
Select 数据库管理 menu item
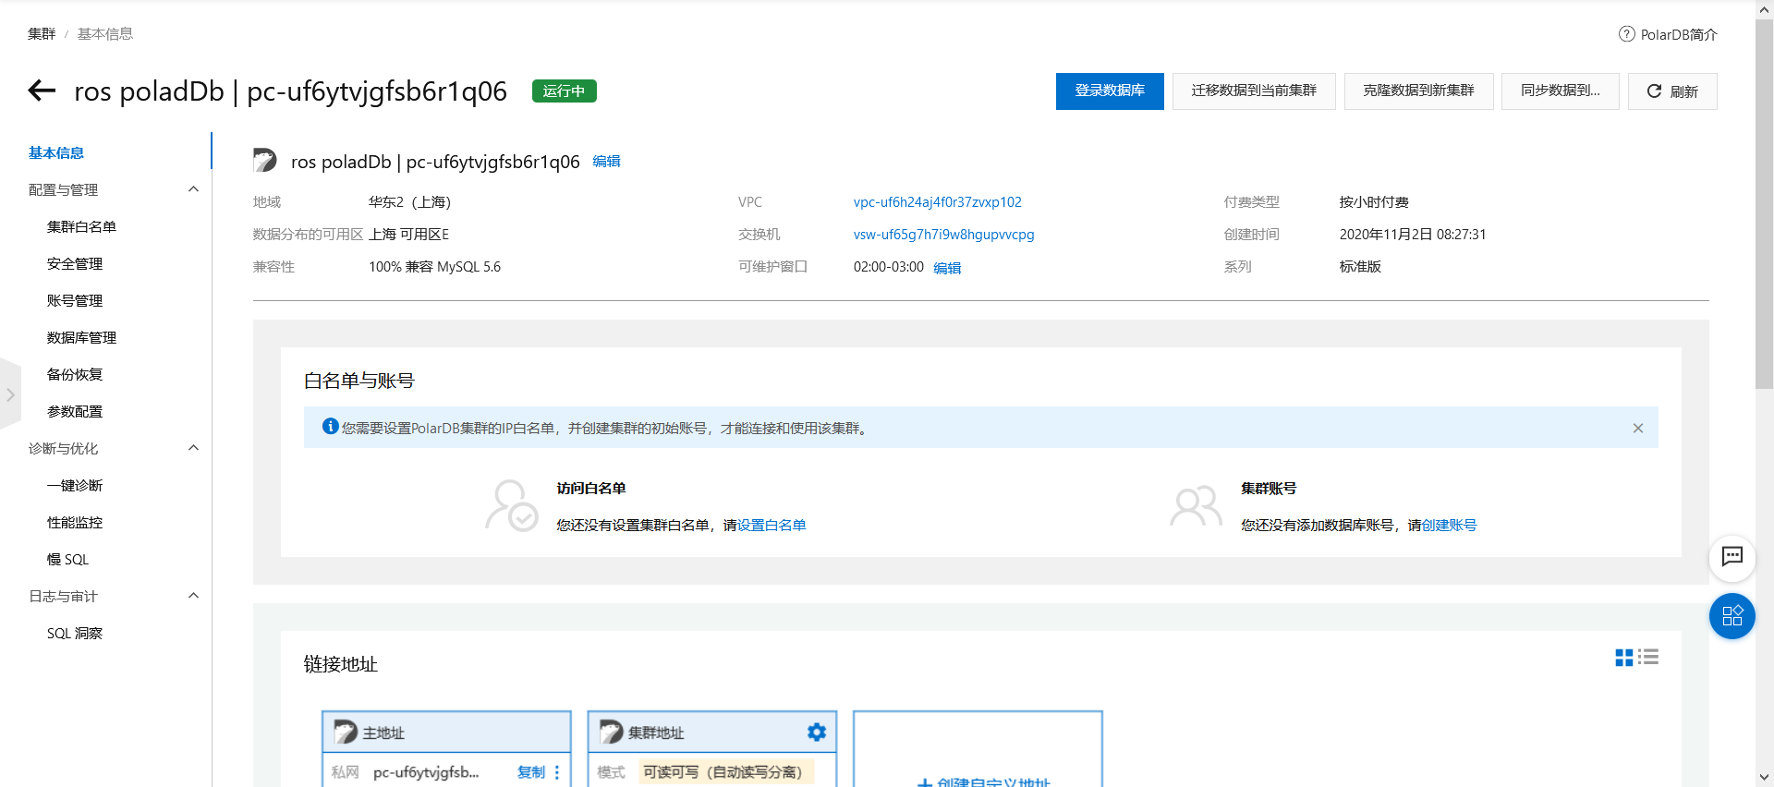[81, 337]
